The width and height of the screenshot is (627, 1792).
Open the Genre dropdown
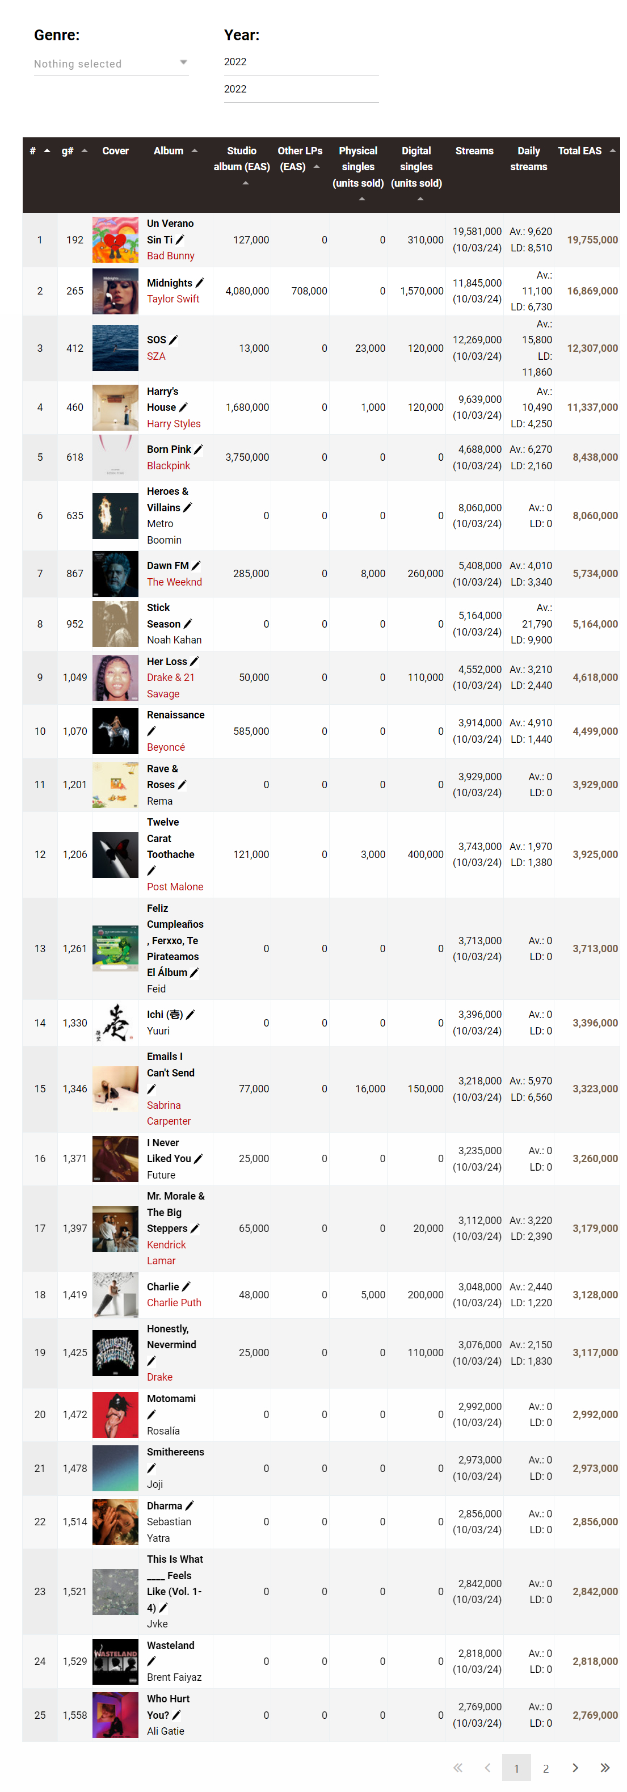(111, 64)
